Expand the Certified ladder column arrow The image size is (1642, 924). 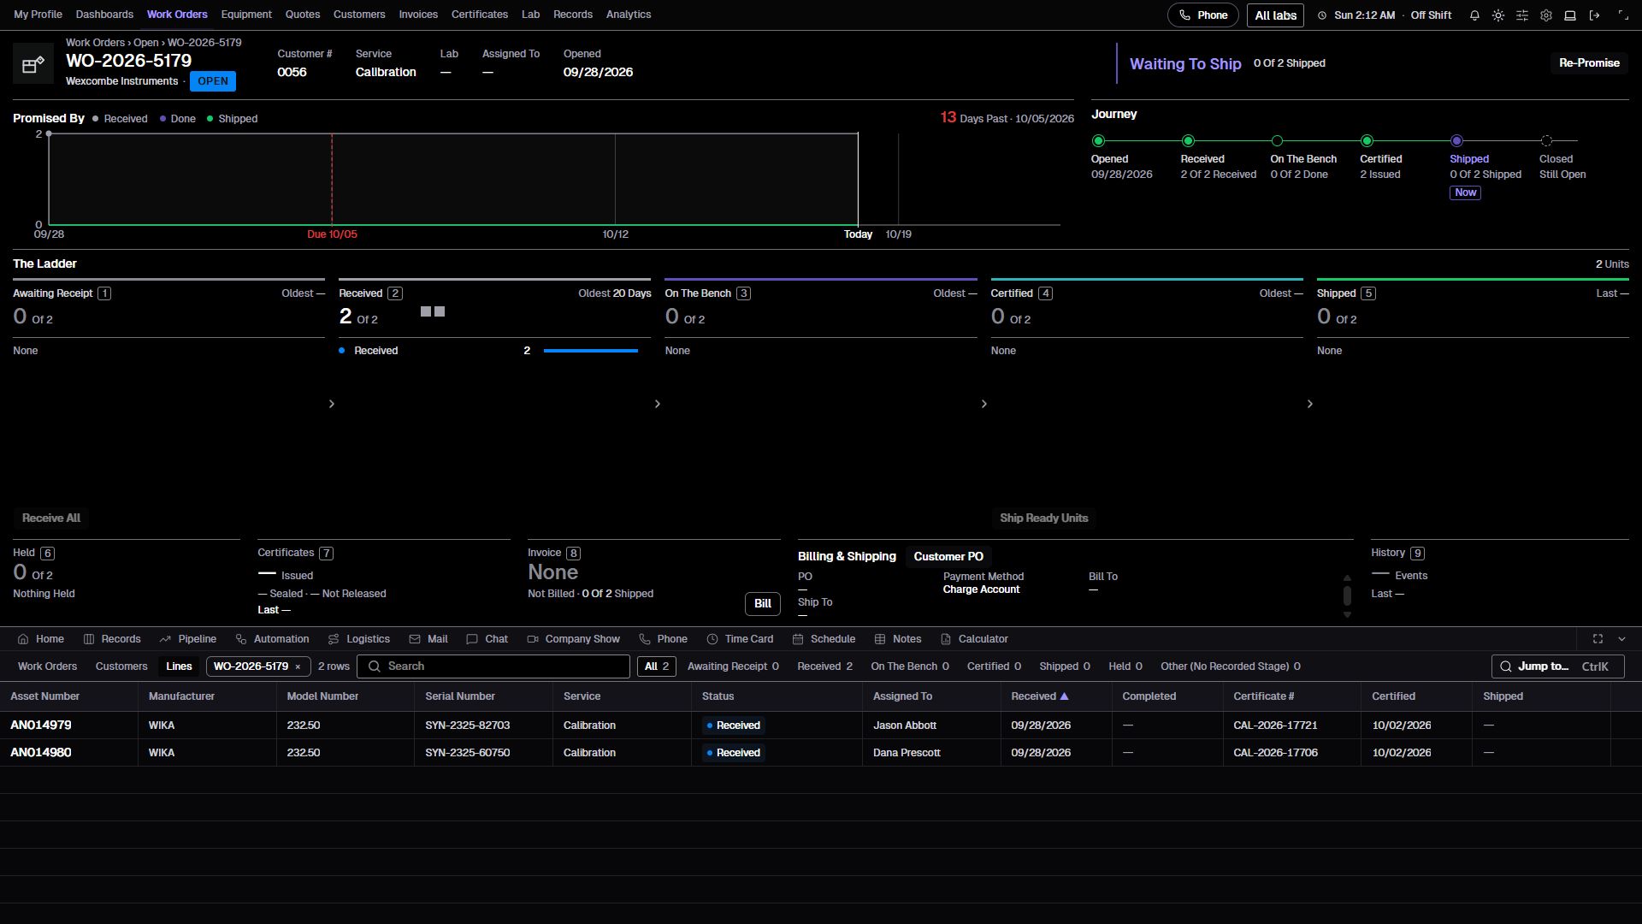[1310, 404]
